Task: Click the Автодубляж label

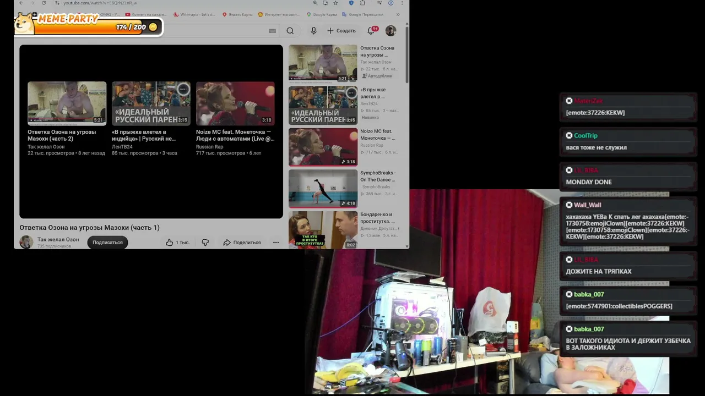Action: click(x=377, y=76)
